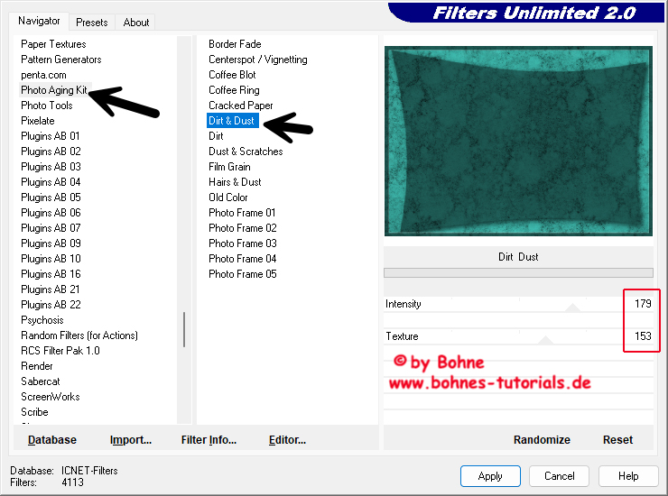Click the category list scrollbar
Viewport: 668px width, 496px height.
pyautogui.click(x=184, y=329)
